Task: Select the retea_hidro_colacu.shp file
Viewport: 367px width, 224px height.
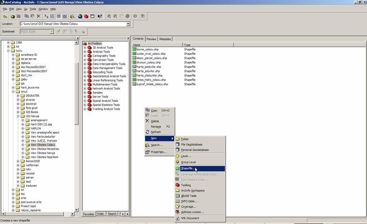Action: click(x=151, y=80)
